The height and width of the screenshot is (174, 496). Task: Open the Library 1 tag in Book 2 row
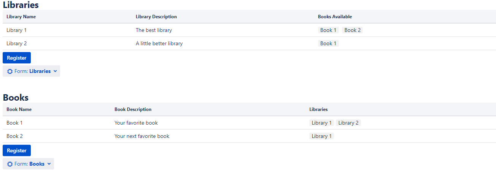321,136
